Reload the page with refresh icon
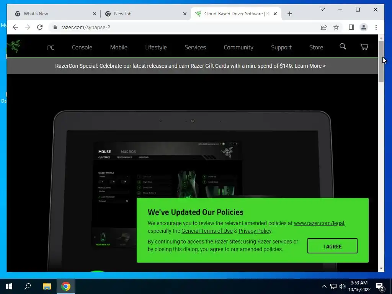This screenshot has width=392, height=294. (x=40, y=27)
